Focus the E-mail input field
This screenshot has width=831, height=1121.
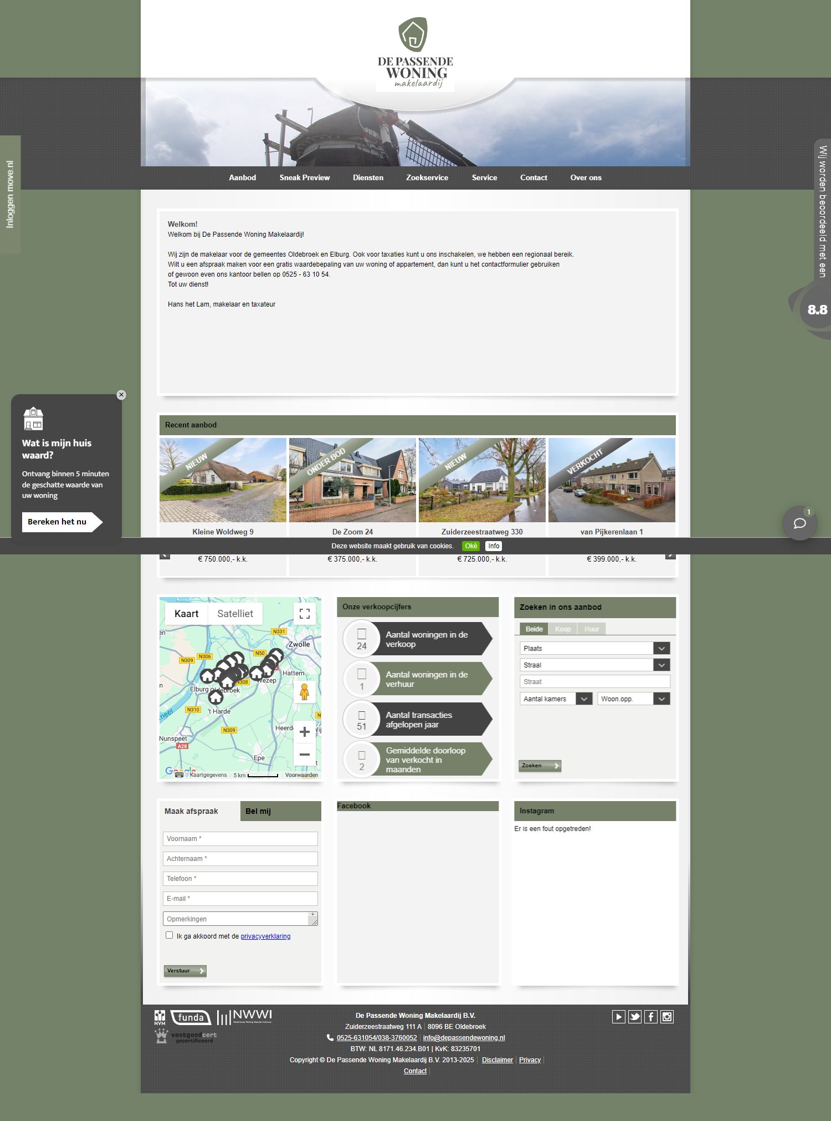pos(240,899)
